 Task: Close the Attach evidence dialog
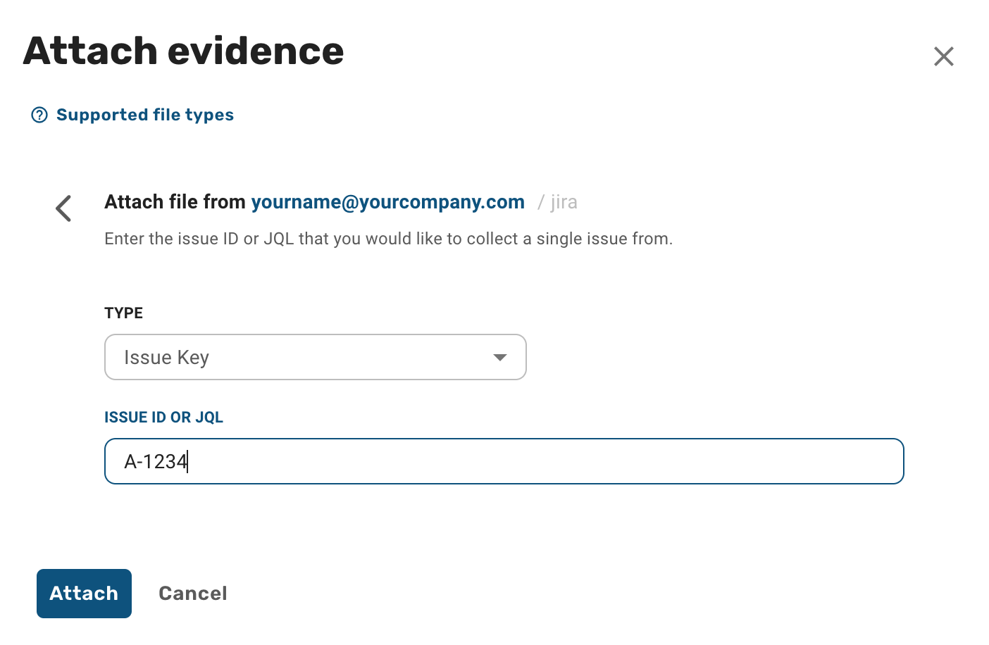click(x=943, y=56)
